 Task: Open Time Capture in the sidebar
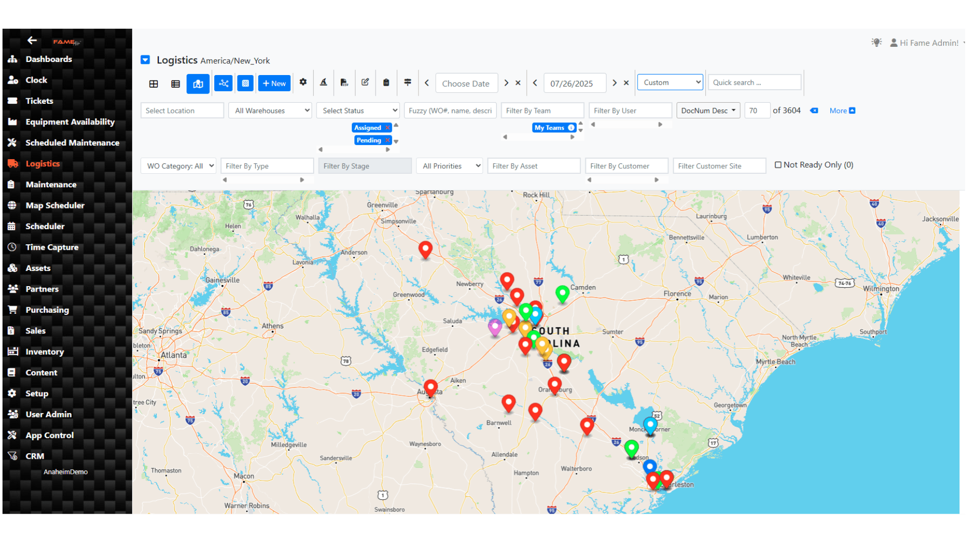click(x=52, y=247)
